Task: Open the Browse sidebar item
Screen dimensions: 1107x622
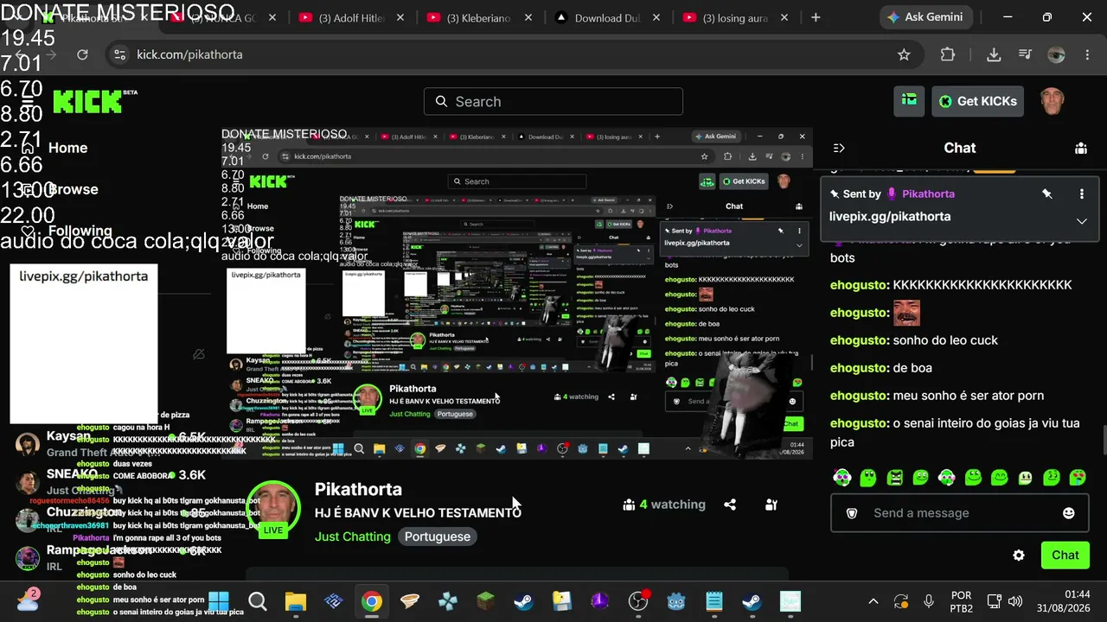Action: point(61,189)
